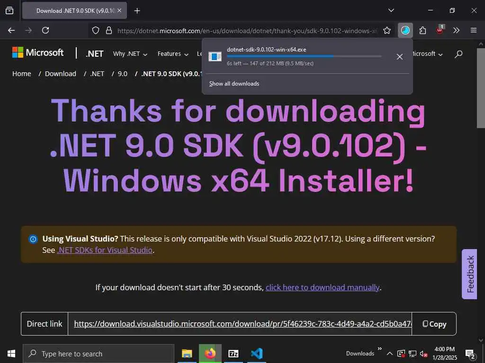Image resolution: width=485 pixels, height=363 pixels.
Task: Expand the Why .NET menu
Action: click(130, 54)
